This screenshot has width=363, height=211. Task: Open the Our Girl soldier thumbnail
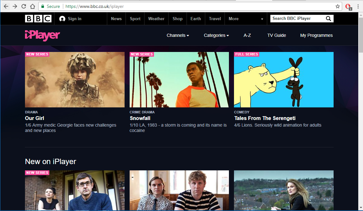click(x=75, y=80)
